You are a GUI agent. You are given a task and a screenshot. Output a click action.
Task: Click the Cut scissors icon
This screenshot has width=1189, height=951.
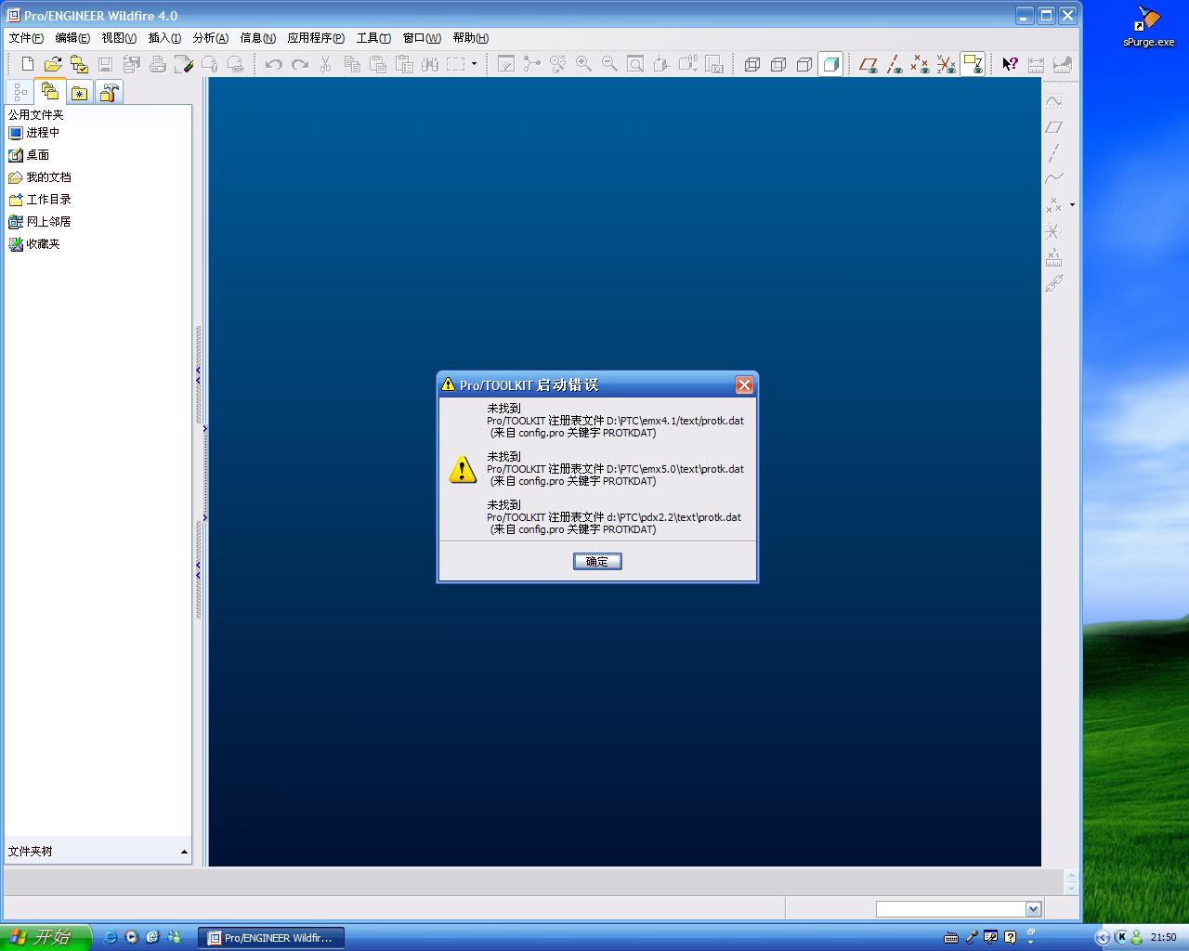pos(325,64)
